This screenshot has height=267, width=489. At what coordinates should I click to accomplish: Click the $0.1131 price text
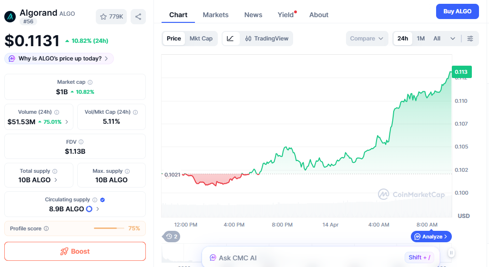pyautogui.click(x=32, y=41)
